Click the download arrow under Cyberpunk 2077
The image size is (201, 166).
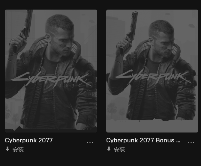(7, 149)
